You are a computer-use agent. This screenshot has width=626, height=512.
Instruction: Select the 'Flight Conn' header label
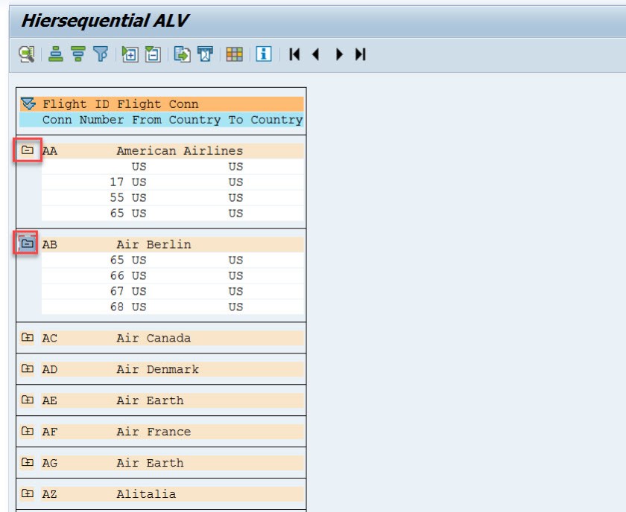158,104
